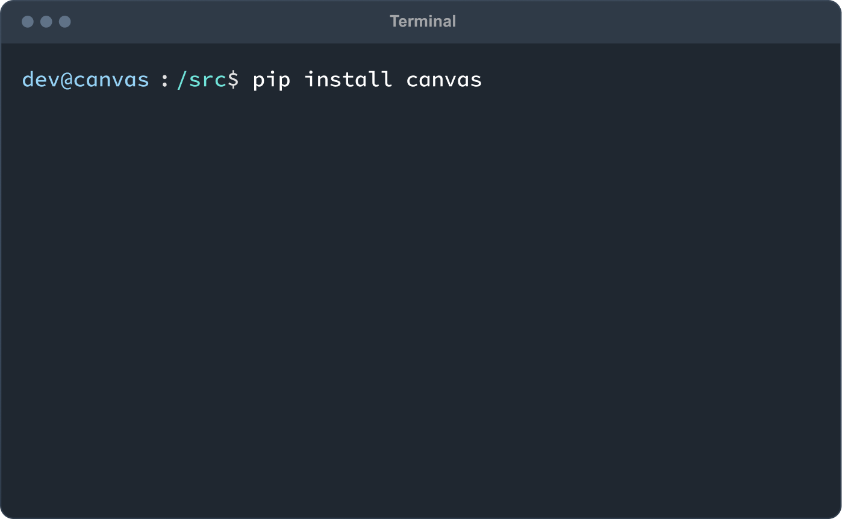The height and width of the screenshot is (519, 842).
Task: Click the word pip in the command
Action: (271, 80)
